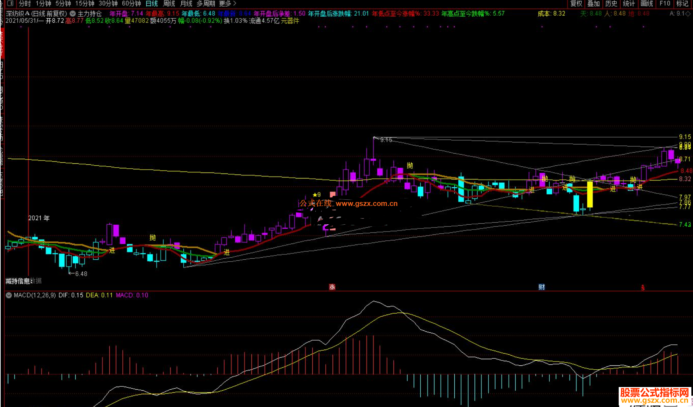
Task: Click the tall yellow candlestick
Action: pyautogui.click(x=590, y=194)
